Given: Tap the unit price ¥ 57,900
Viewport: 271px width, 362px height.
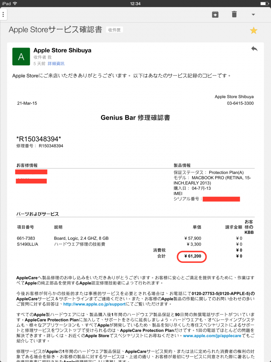Looking at the screenshot, I should coord(193,238).
